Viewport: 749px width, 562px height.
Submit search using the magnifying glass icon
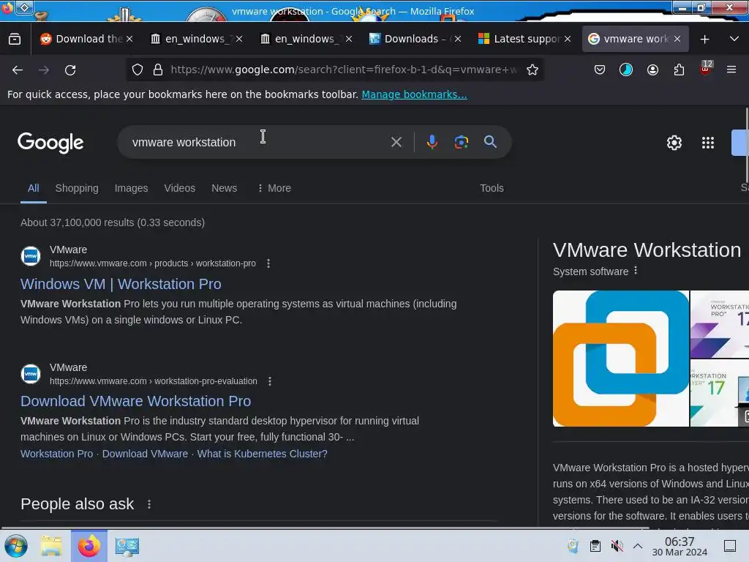pyautogui.click(x=490, y=141)
